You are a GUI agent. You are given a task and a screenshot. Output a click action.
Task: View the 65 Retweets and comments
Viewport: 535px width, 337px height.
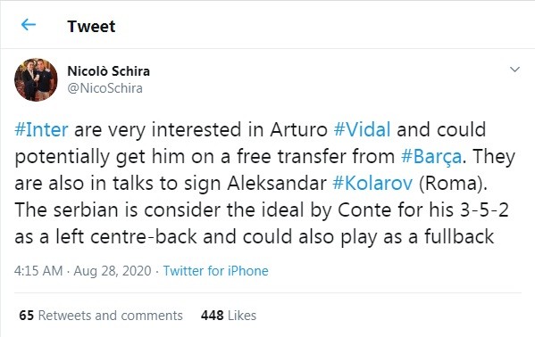click(101, 316)
